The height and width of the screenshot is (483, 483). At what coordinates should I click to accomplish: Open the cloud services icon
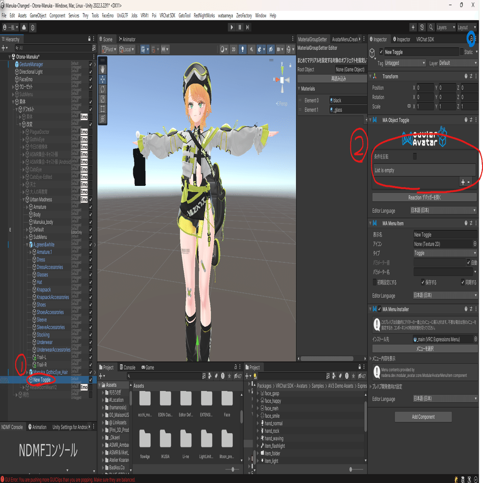click(24, 27)
